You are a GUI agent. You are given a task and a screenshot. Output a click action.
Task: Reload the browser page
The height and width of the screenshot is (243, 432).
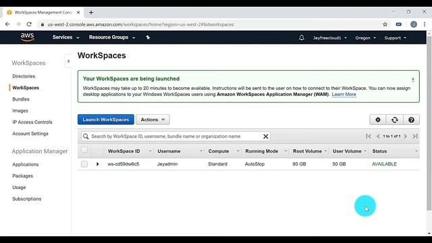(29, 24)
